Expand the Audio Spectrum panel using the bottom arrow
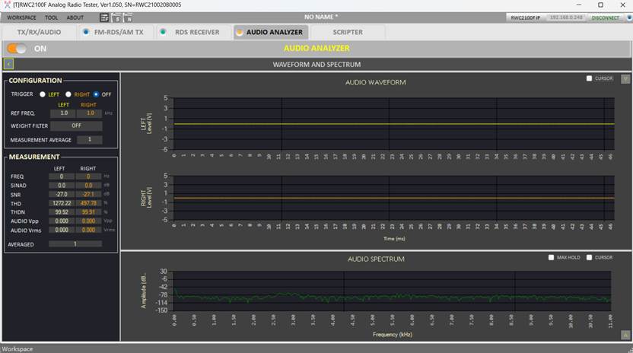This screenshot has width=633, height=353. [625, 334]
